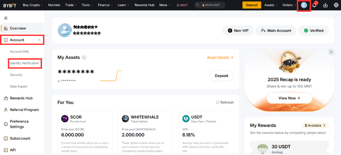
Task: Click the 0 Available rewards pill
Action: coord(315,126)
